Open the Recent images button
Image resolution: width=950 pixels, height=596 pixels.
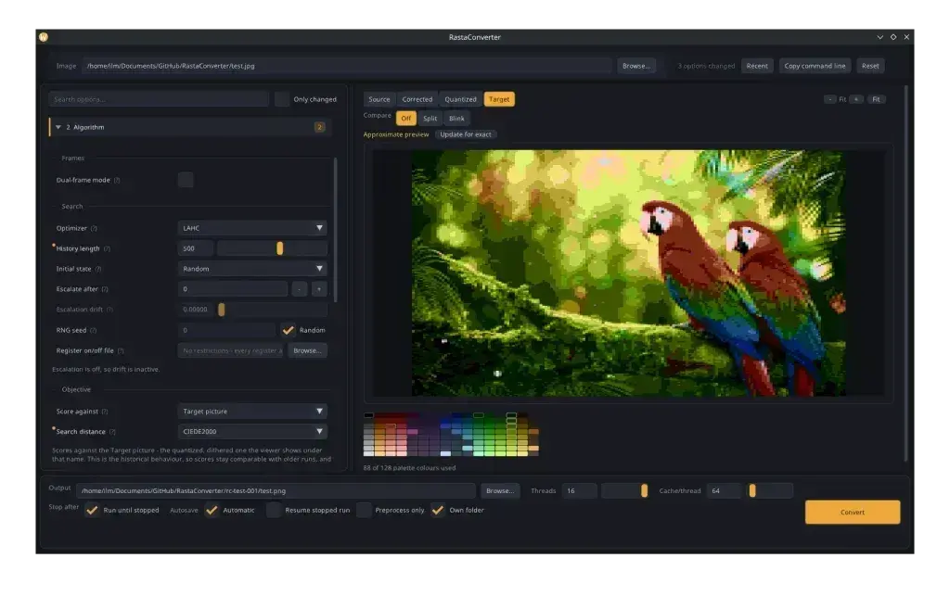point(757,66)
